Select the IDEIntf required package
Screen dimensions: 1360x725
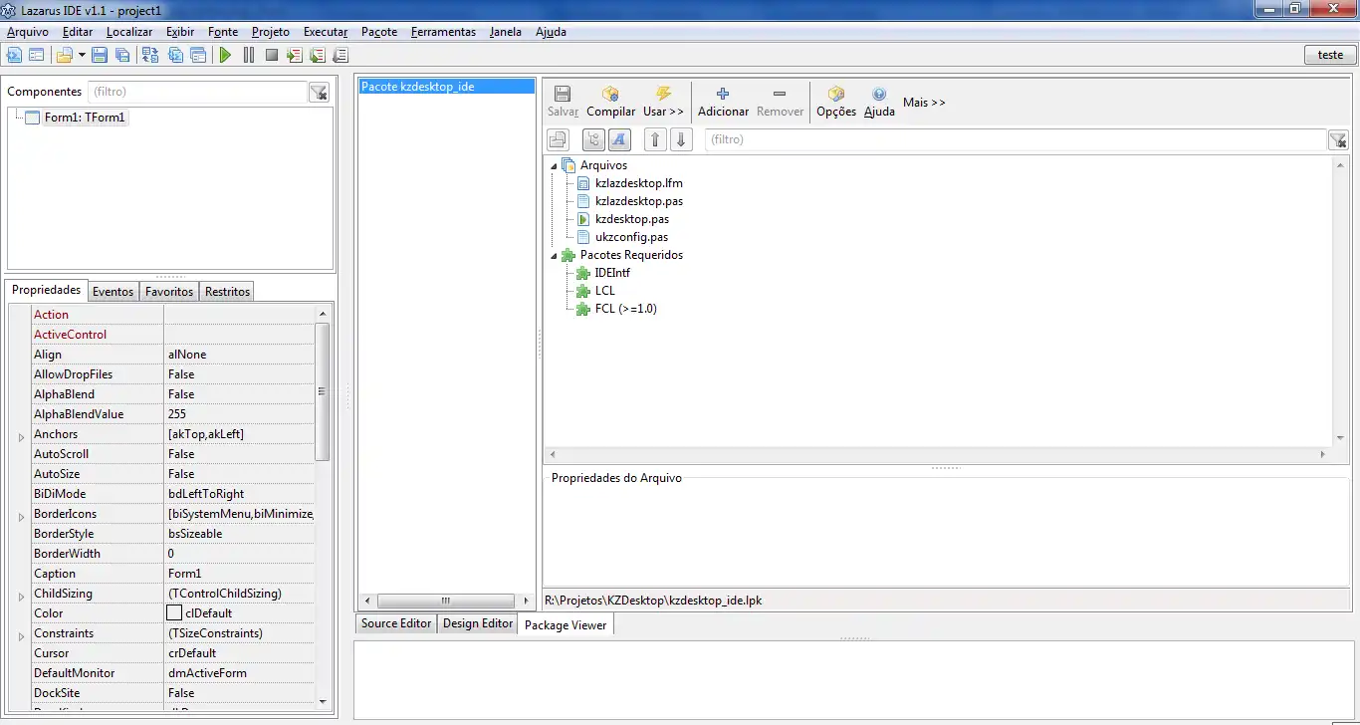click(612, 273)
